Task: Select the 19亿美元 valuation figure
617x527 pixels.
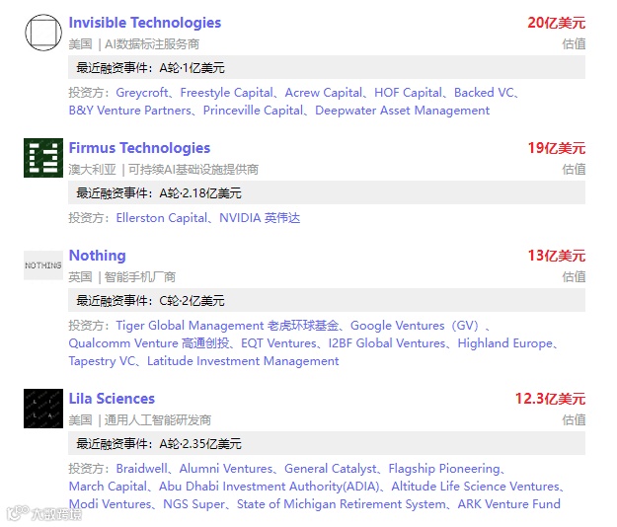Action: pyautogui.click(x=557, y=148)
